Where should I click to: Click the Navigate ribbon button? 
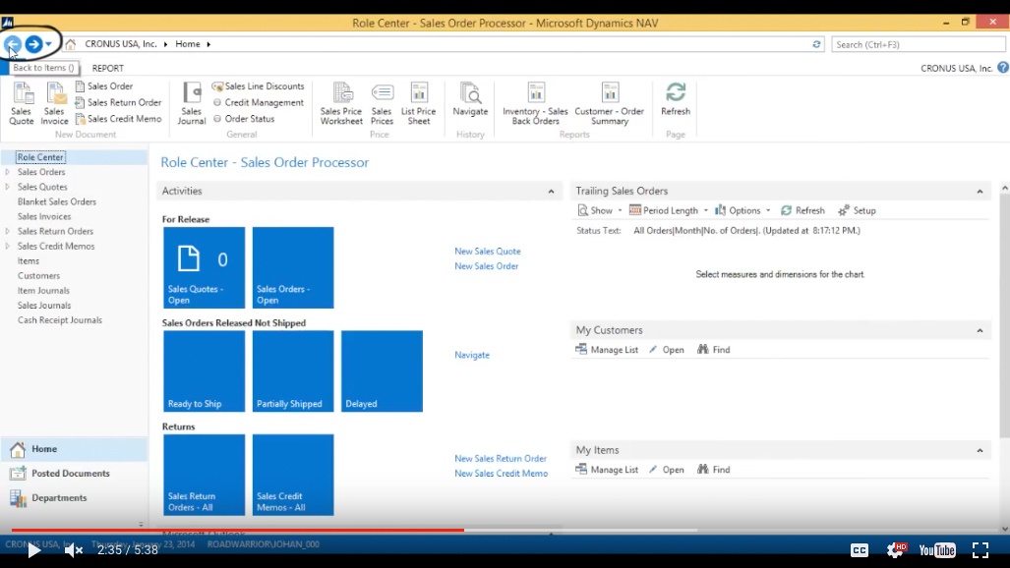coord(470,100)
